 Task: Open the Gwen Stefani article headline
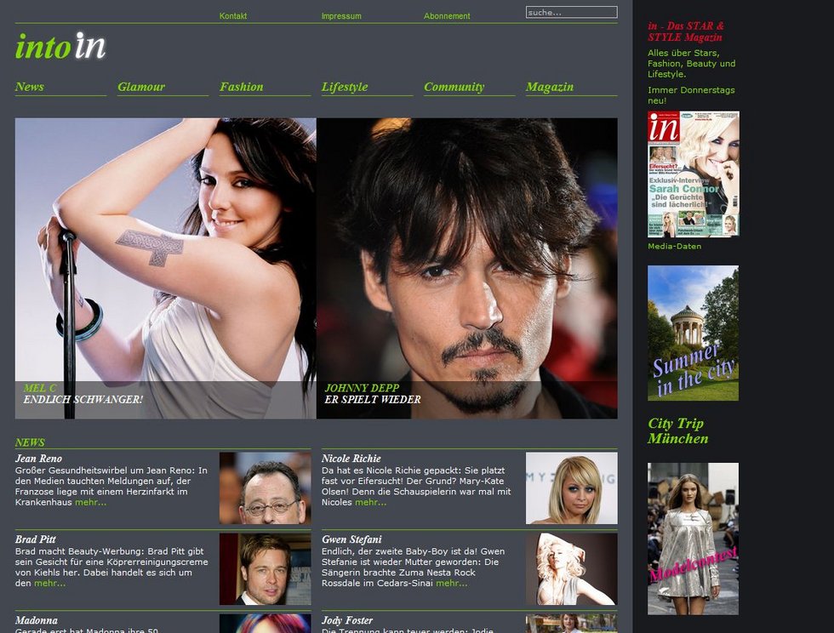351,539
